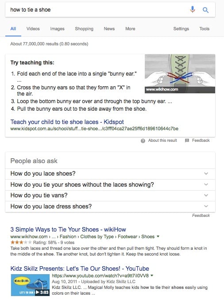
Task: Switch to the Videos tab
Action: (33, 29)
